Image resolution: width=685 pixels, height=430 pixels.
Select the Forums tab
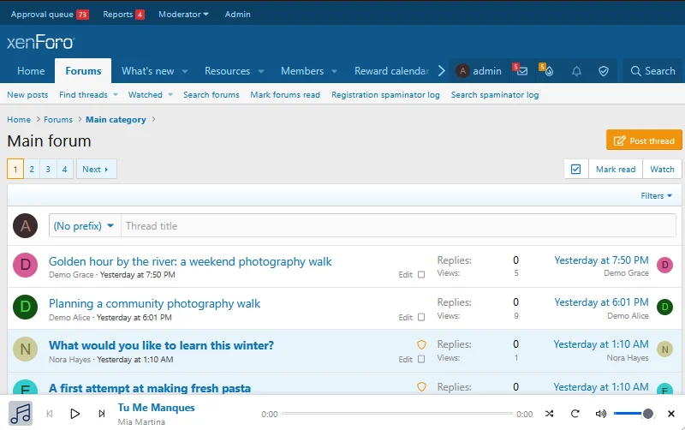(83, 71)
